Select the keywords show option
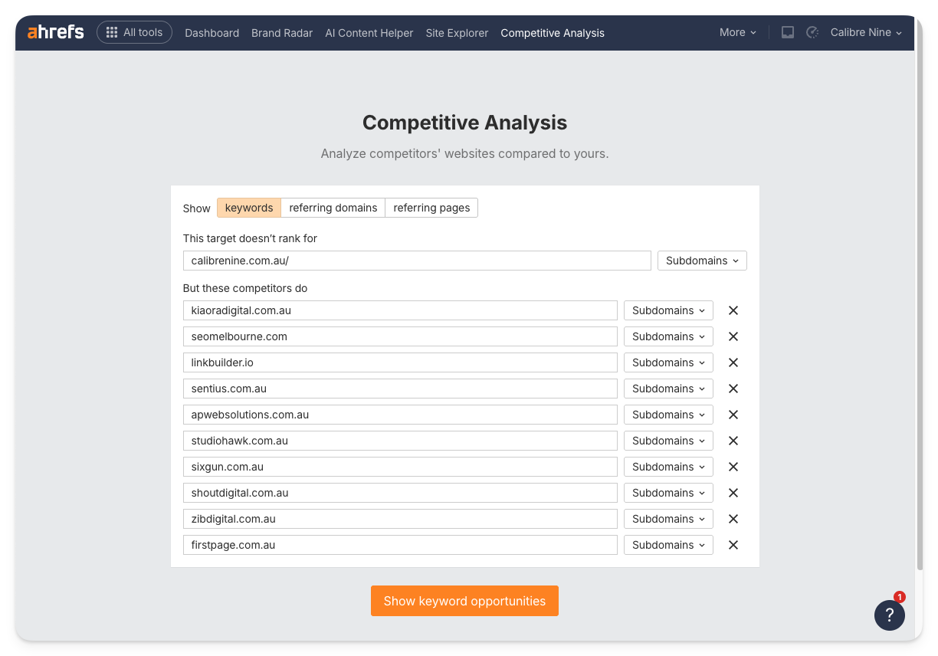938x656 pixels. [x=249, y=208]
